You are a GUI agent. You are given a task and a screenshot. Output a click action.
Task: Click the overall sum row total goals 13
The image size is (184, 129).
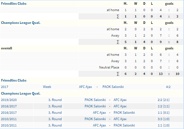point(161,74)
